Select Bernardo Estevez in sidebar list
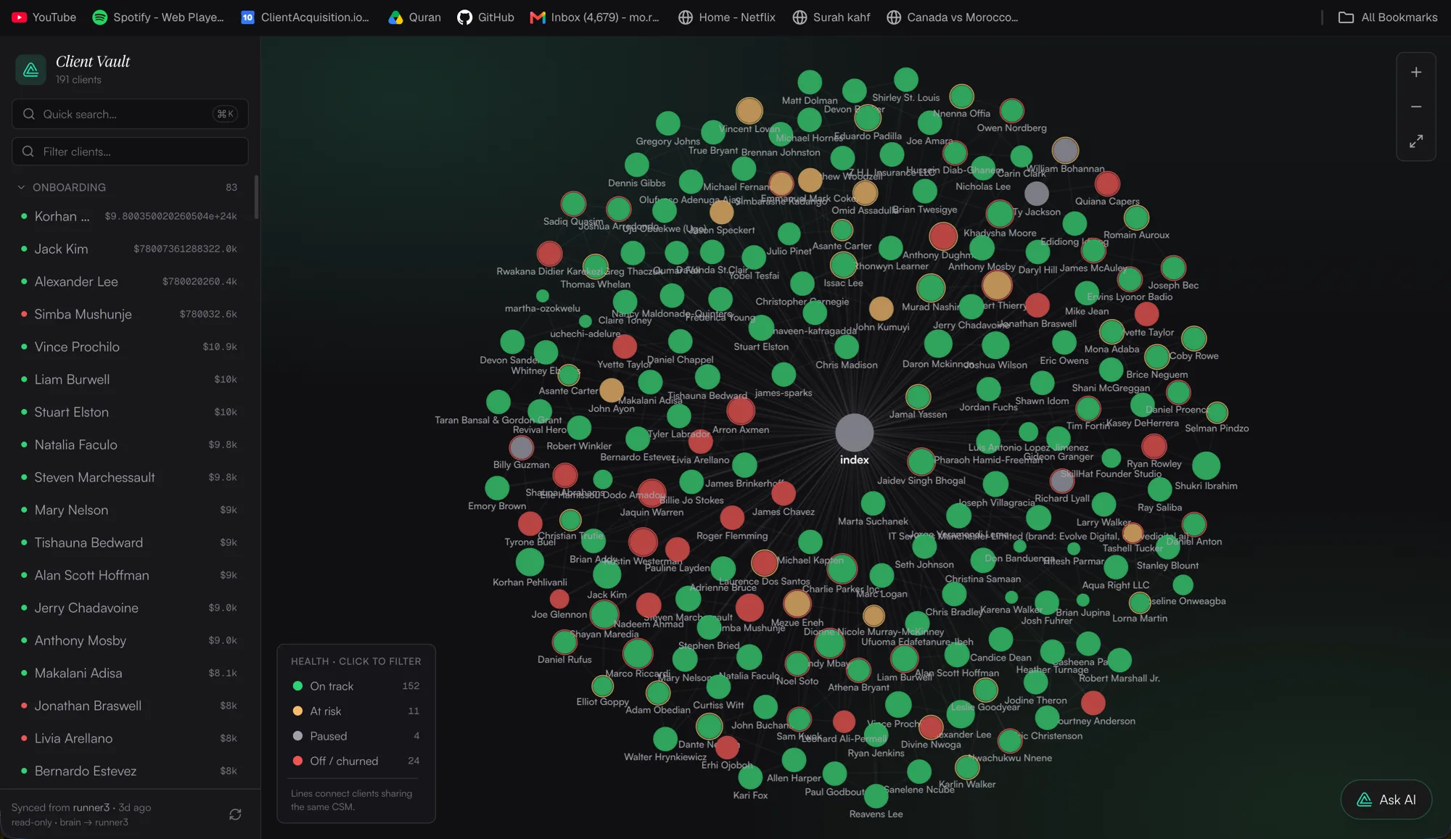Image resolution: width=1451 pixels, height=839 pixels. pos(130,771)
